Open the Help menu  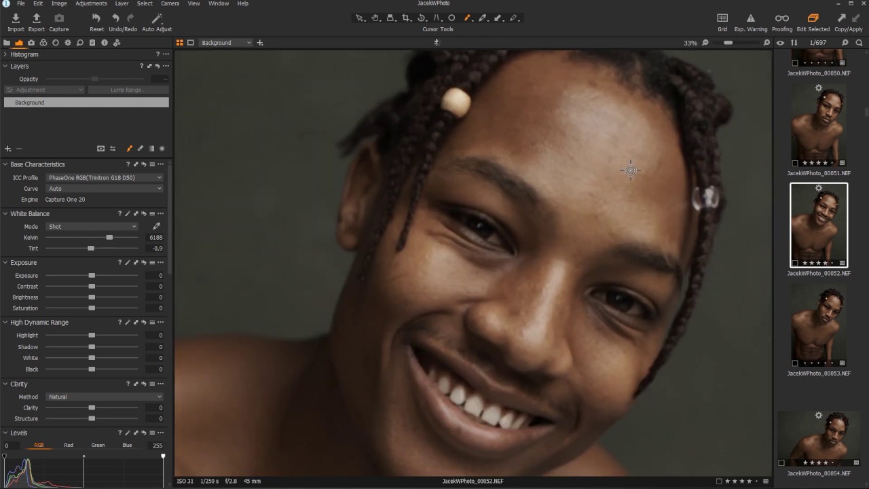pyautogui.click(x=242, y=3)
